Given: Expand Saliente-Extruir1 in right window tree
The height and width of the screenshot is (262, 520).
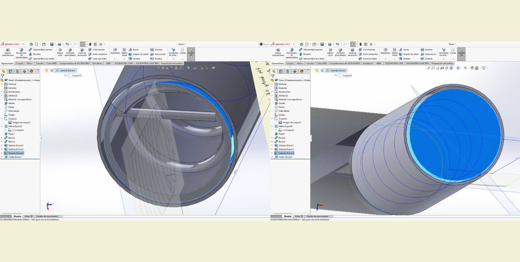Looking at the screenshot, I should [x=272, y=145].
